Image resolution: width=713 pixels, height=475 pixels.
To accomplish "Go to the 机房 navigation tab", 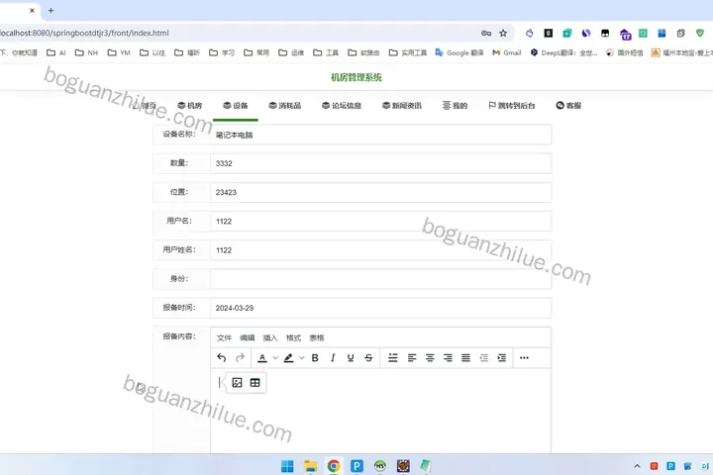I will 189,106.
